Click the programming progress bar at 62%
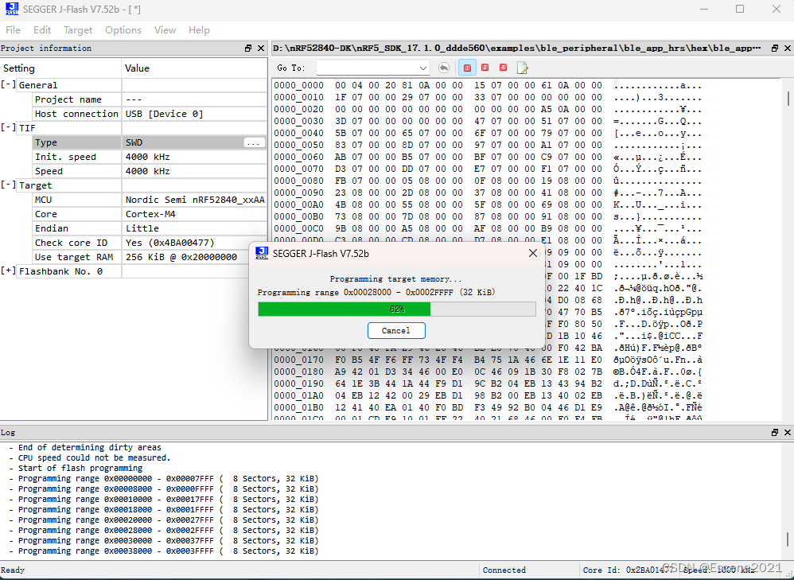This screenshot has width=794, height=580. tap(397, 309)
